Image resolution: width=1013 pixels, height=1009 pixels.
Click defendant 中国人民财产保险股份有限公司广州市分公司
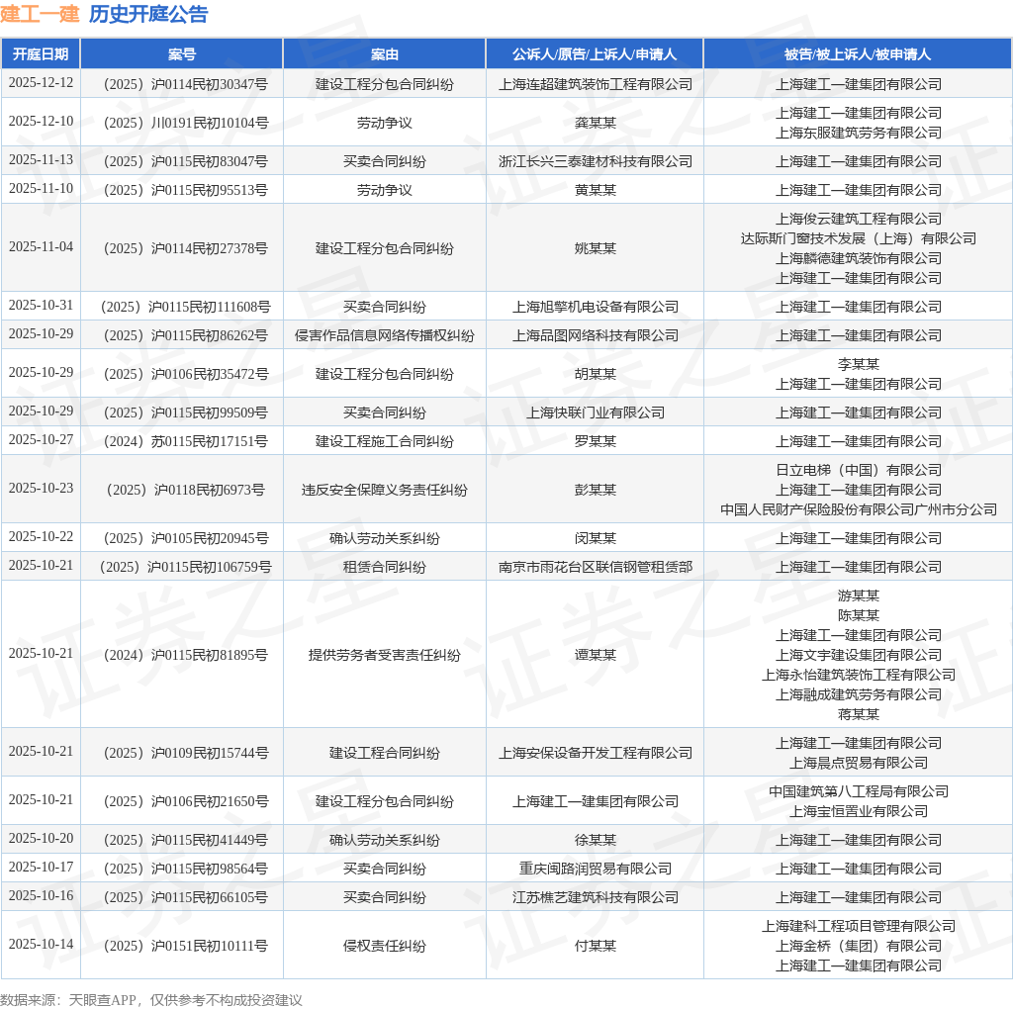858,509
